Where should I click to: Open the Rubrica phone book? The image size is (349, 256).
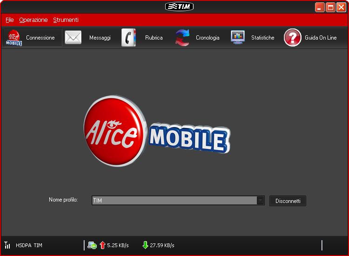tap(129, 38)
